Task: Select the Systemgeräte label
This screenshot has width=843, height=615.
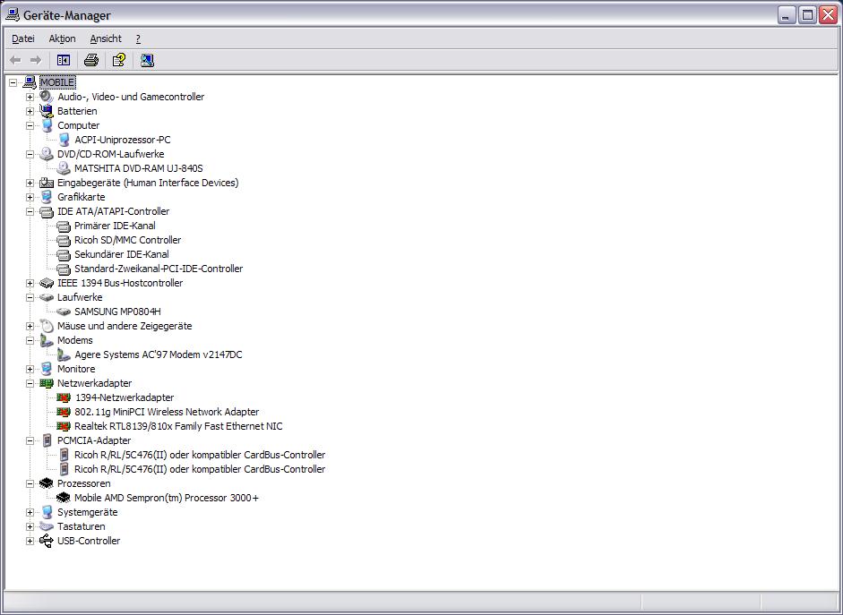Action: [x=88, y=512]
